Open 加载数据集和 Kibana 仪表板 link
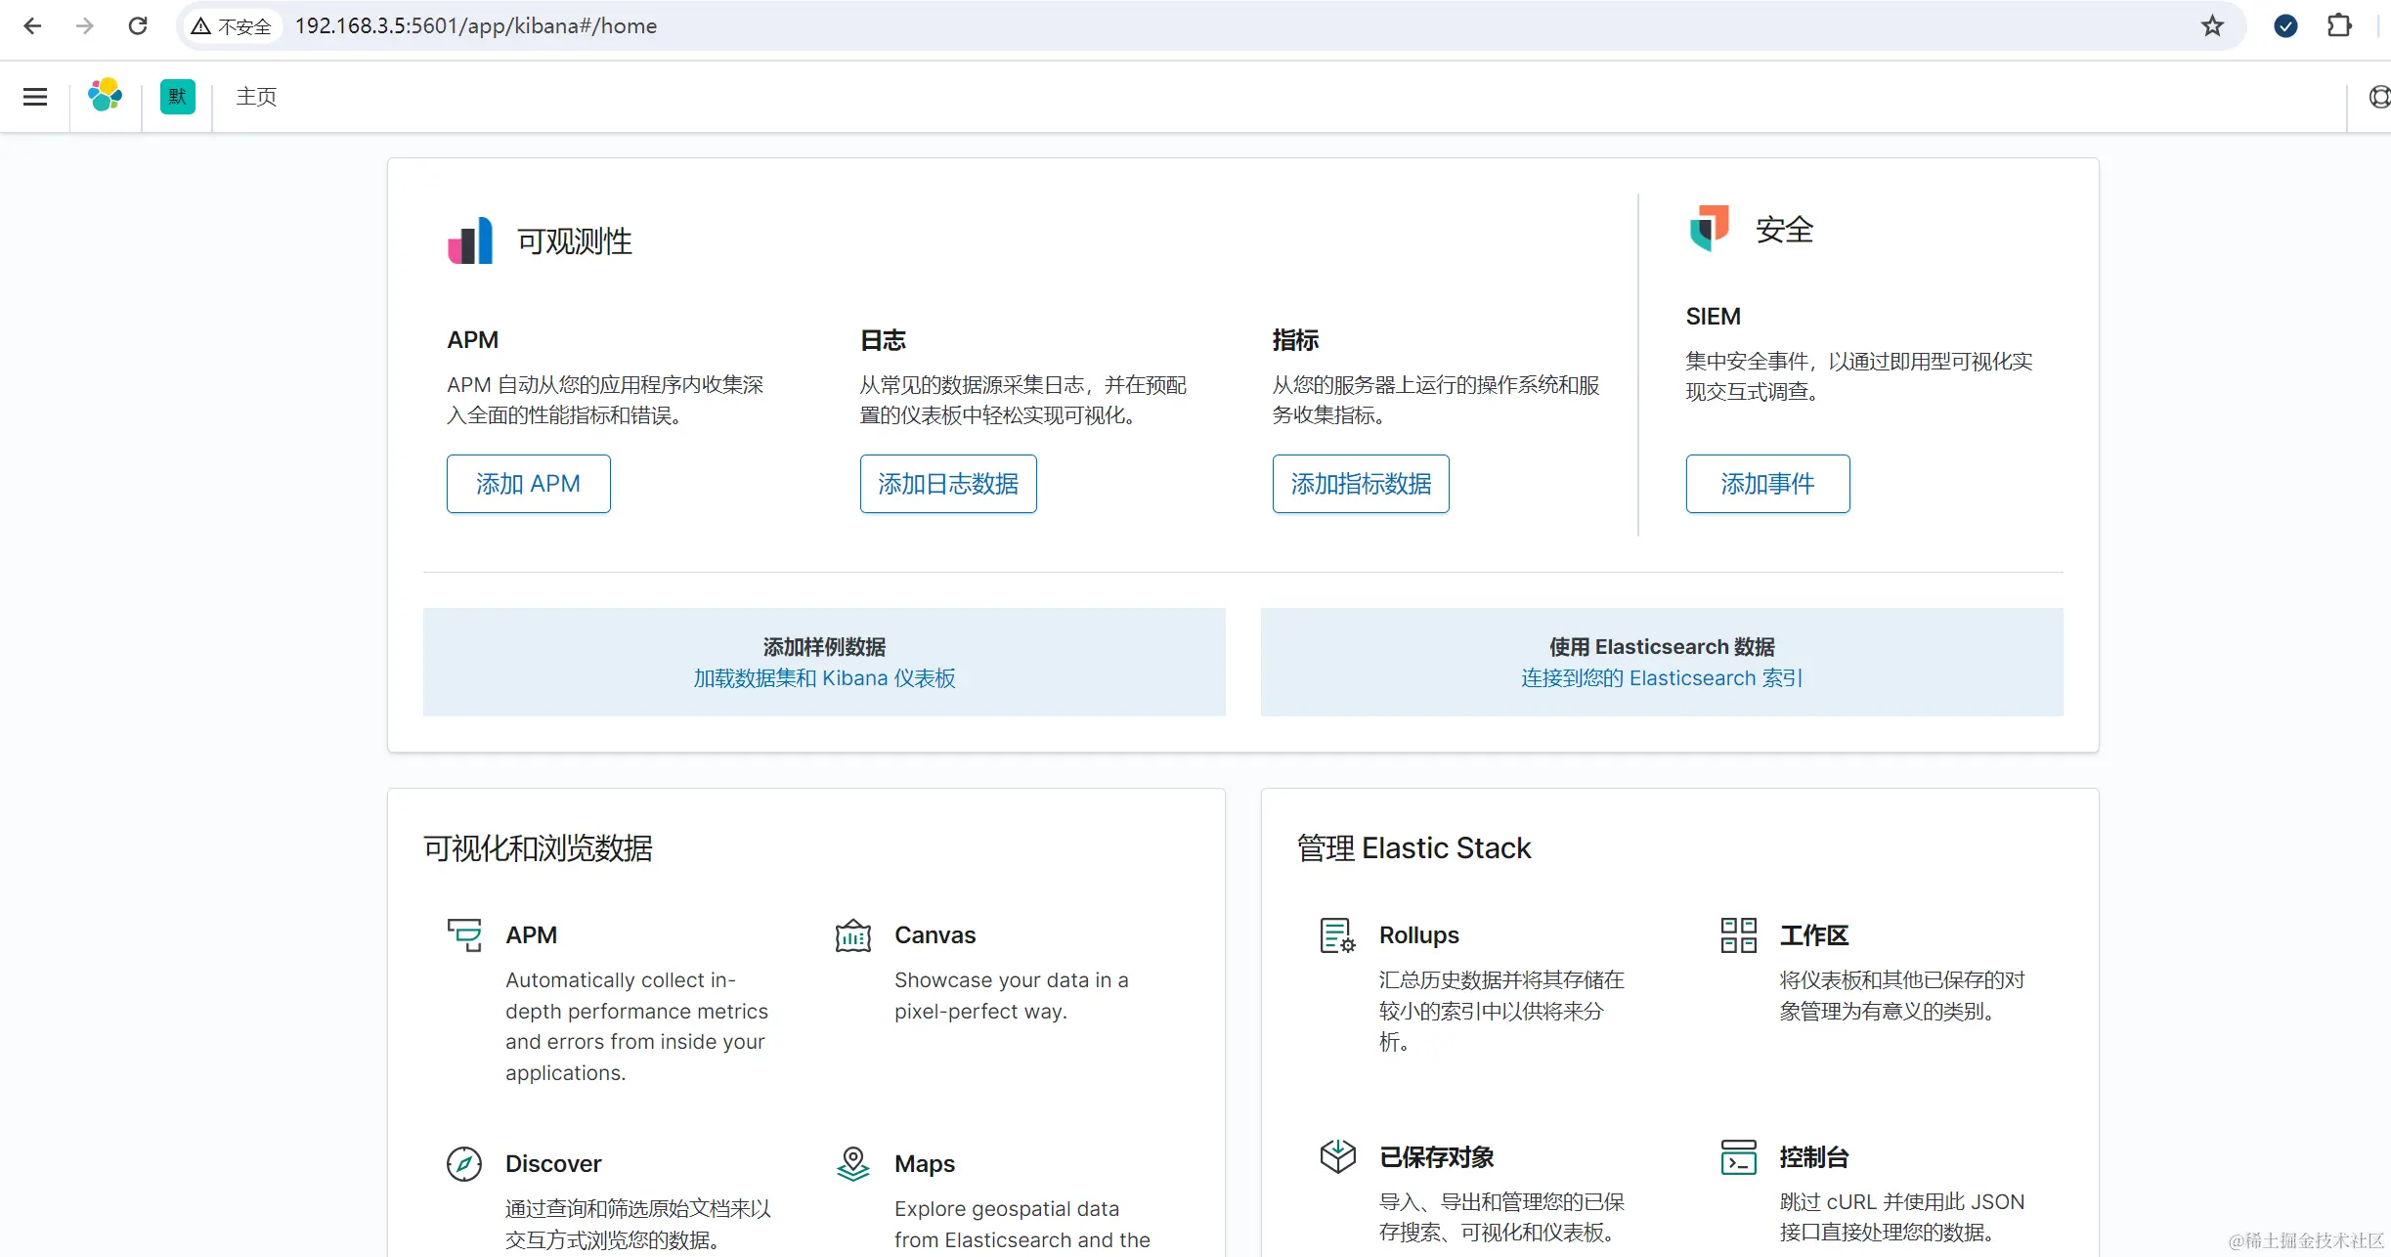2391x1257 pixels. 824,678
